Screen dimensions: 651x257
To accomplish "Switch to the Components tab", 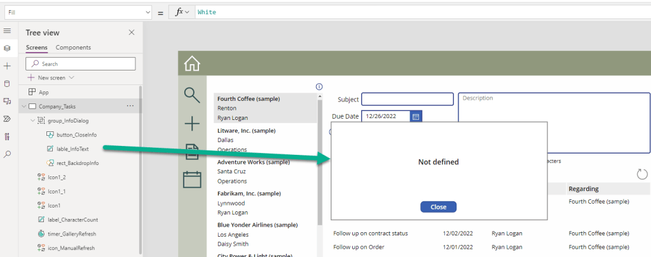I will point(74,47).
